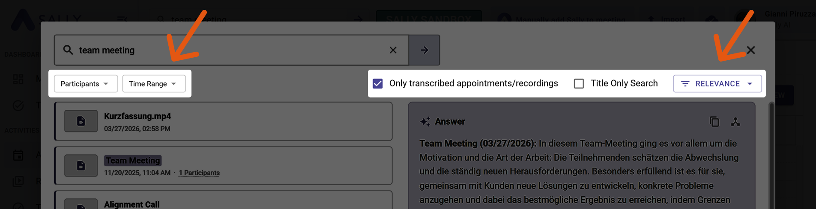The width and height of the screenshot is (816, 209).
Task: Expand the Time Range dropdown
Action: click(154, 84)
